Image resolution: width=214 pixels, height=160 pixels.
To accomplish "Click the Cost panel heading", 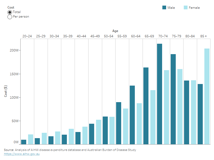I will pyautogui.click(x=11, y=7).
